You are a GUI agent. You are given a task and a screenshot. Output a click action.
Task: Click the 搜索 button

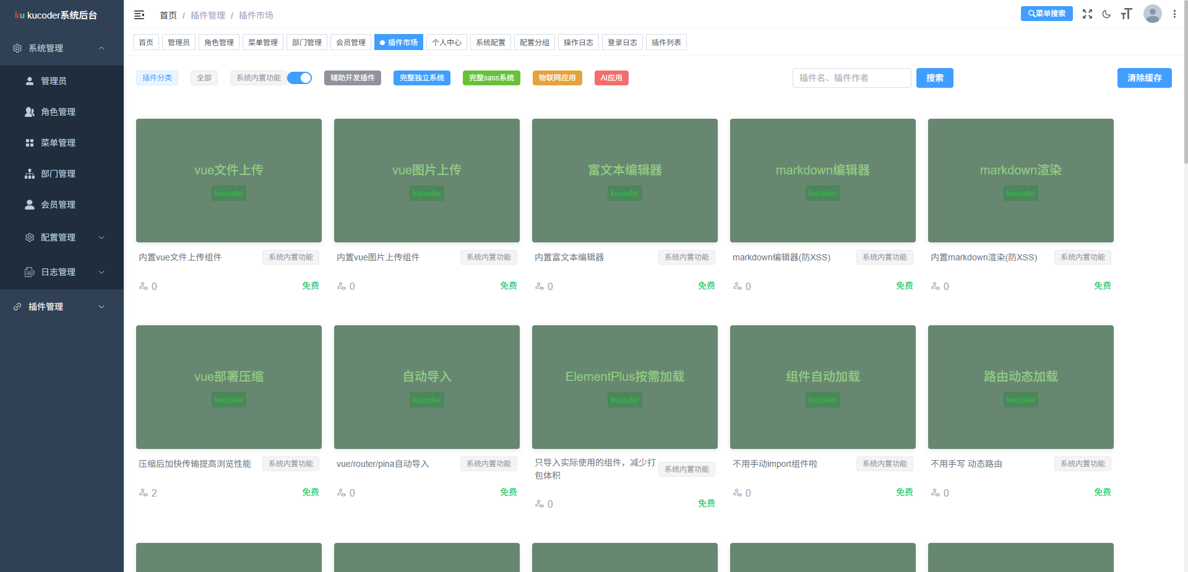tap(934, 78)
